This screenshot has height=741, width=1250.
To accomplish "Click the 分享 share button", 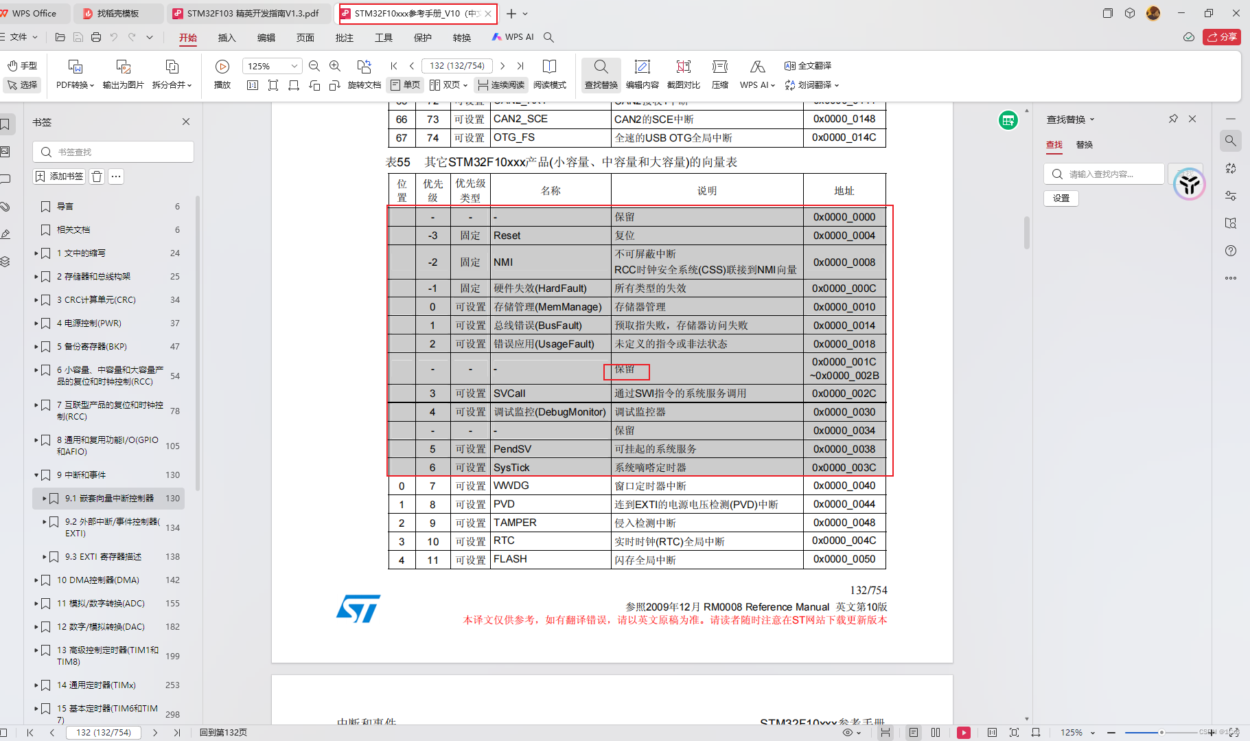I will coord(1222,37).
